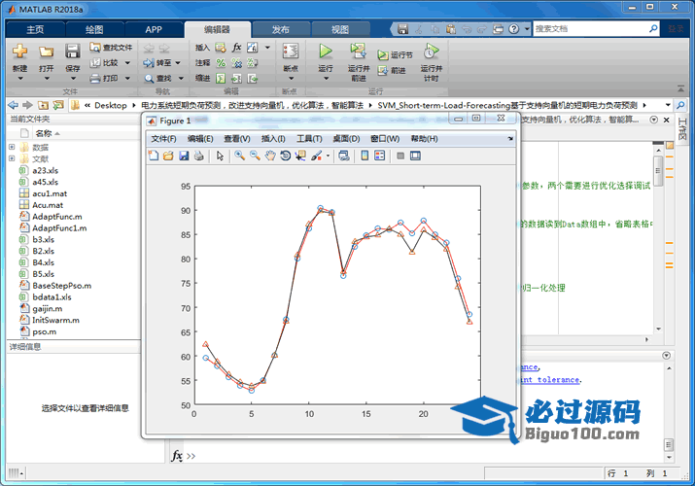Screen dimensions: 695x486
Task: Click the back arrow in address bar
Action: point(14,105)
